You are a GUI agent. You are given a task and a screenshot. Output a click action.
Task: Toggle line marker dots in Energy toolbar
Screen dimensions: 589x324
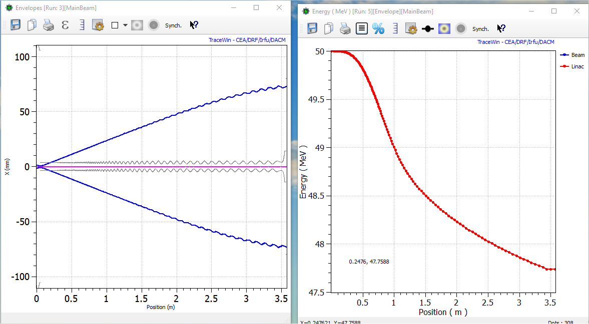click(427, 29)
